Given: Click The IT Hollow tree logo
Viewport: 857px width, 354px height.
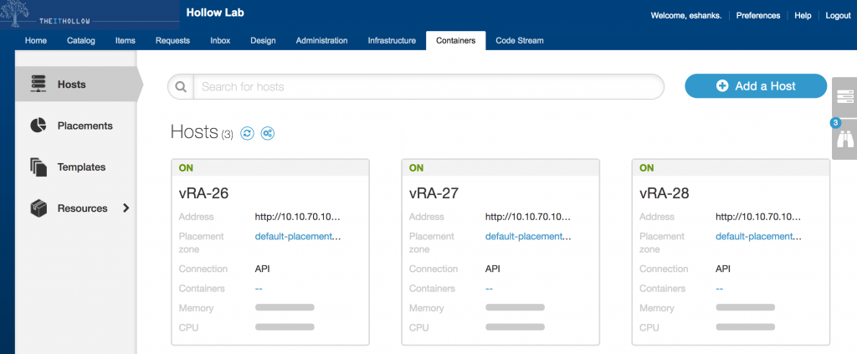Looking at the screenshot, I should (x=18, y=15).
